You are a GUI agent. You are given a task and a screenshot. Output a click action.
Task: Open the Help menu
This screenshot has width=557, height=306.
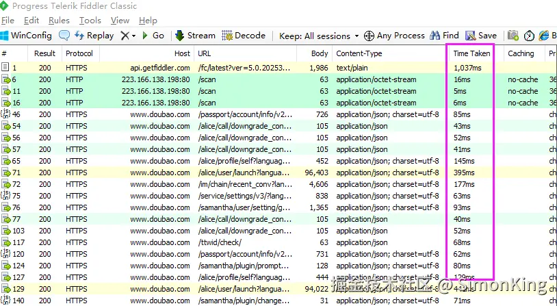pos(148,21)
